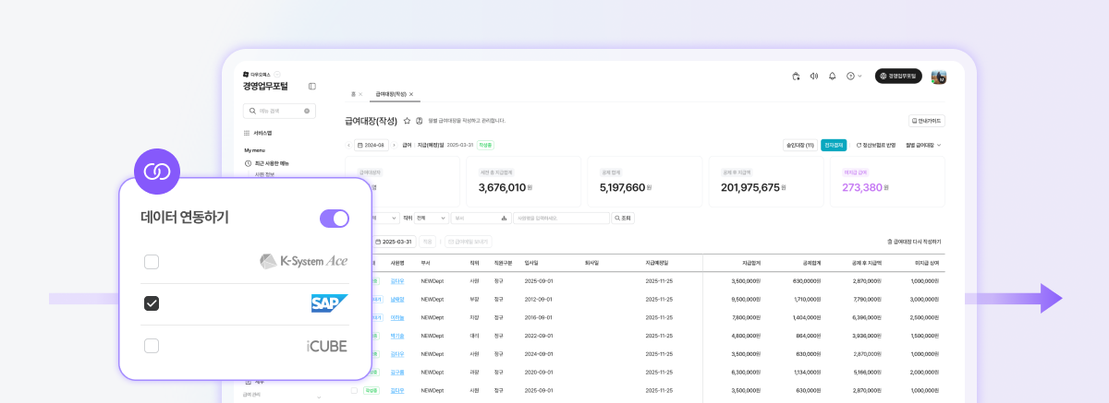Collapse the sidebar panel icon
The width and height of the screenshot is (1109, 403).
[312, 86]
